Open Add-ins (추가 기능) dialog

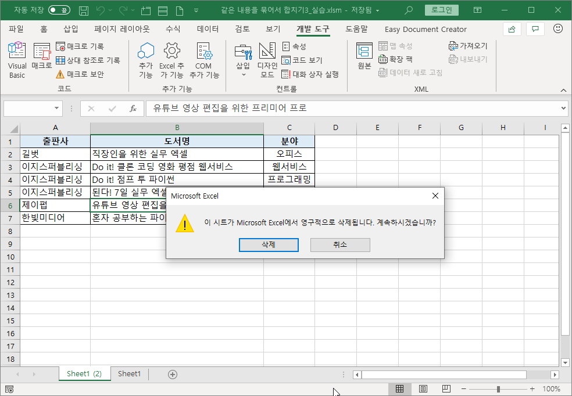point(146,60)
